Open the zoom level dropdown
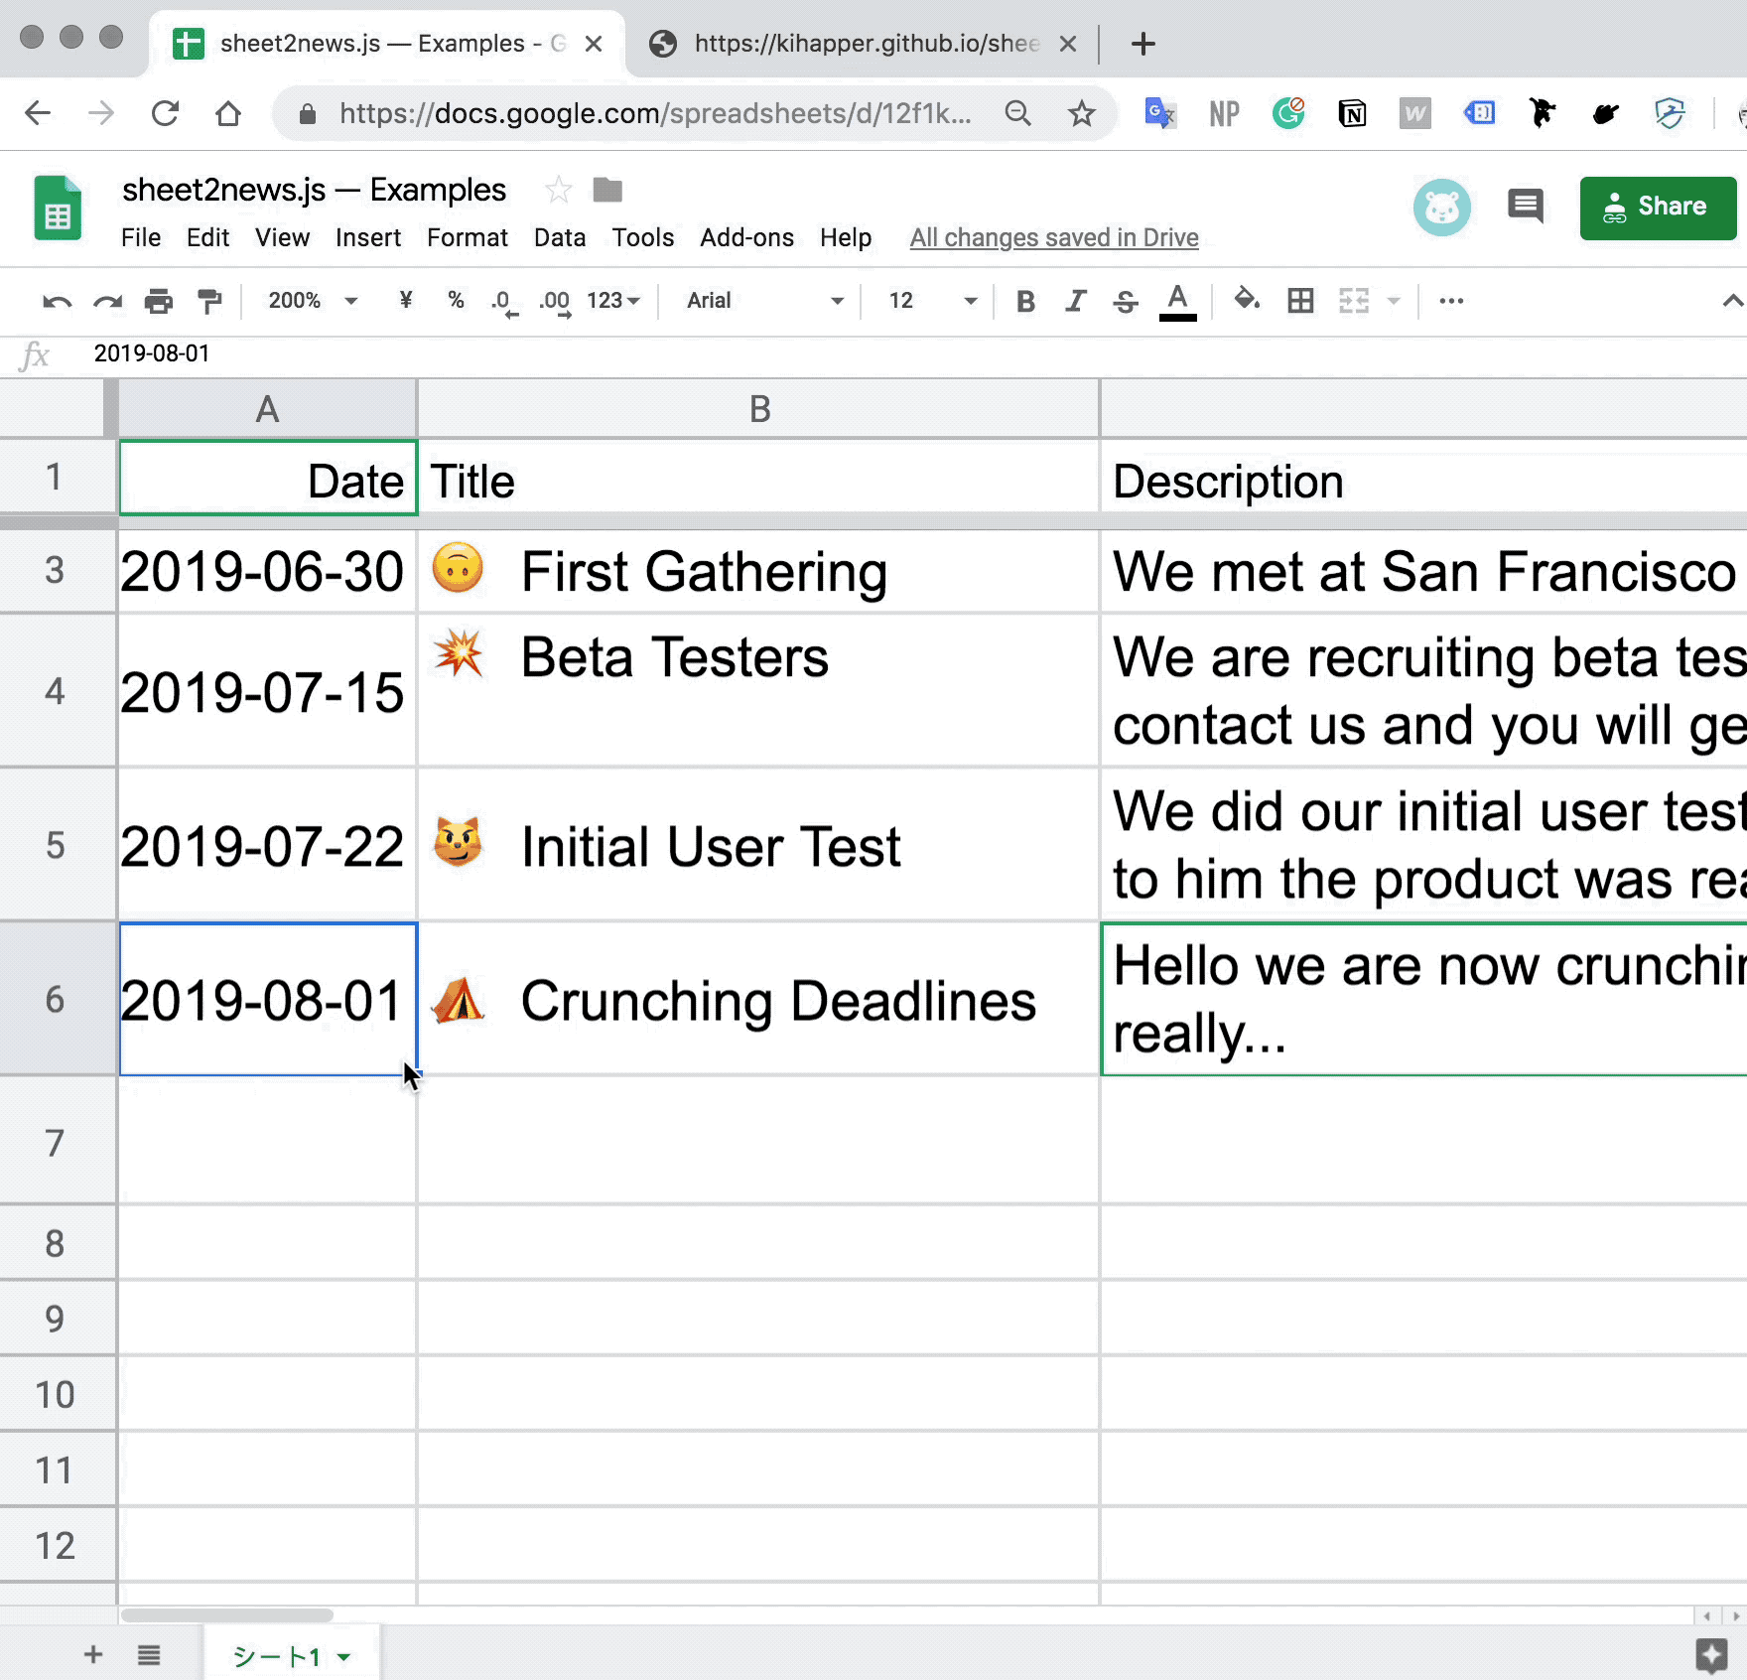The width and height of the screenshot is (1747, 1680). pos(313,300)
